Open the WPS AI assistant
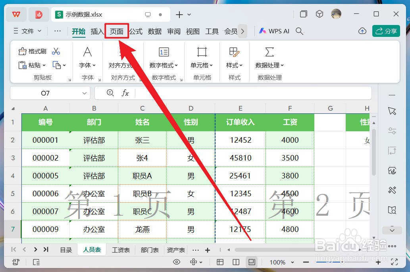Viewport: 410px width, 272px height. [x=273, y=31]
